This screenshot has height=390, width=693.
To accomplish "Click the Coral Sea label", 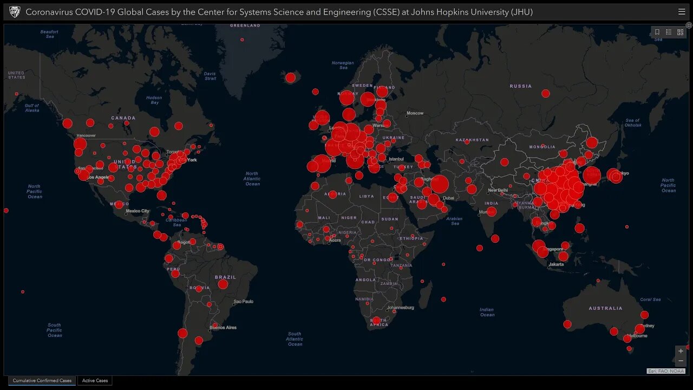I will point(650,300).
